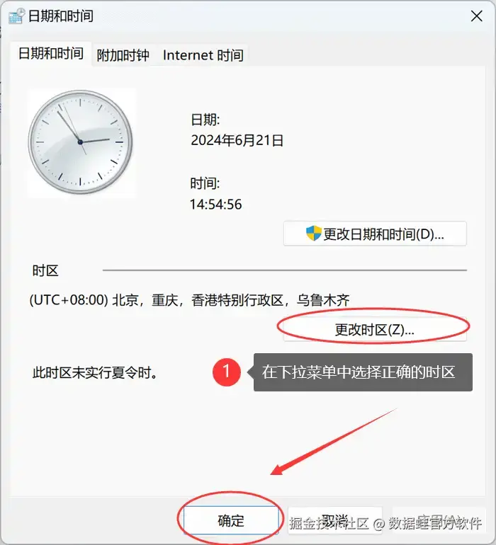496x545 pixels.
Task: Click the date text 2024年6月21日
Action: (x=237, y=140)
